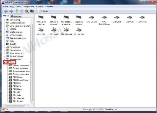Click tree vertical scrollbar up arrow
This screenshot has width=157, height=113.
pos(32,20)
